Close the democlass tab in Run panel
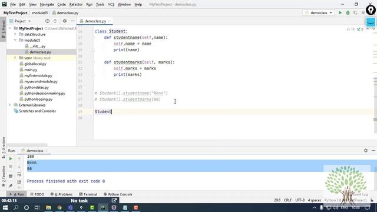377x212 pixels. coord(47,151)
